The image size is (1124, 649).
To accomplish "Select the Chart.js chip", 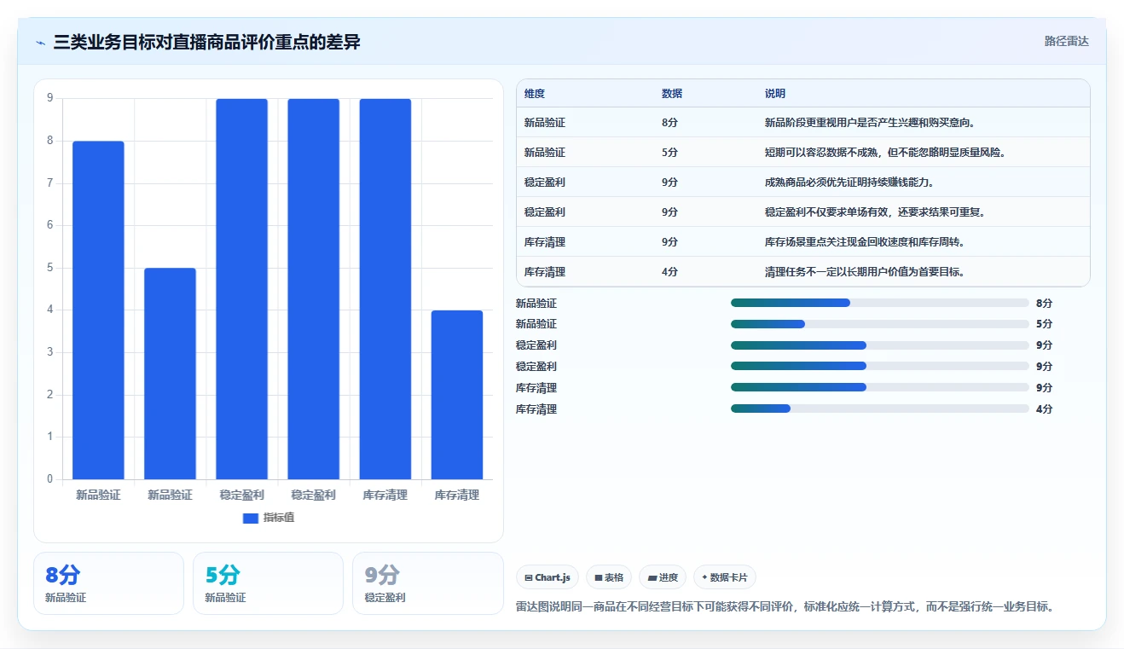I will click(547, 577).
